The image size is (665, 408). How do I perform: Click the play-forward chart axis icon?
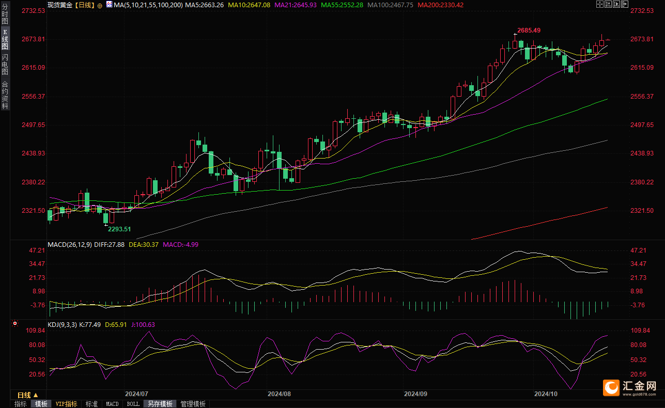point(616,4)
